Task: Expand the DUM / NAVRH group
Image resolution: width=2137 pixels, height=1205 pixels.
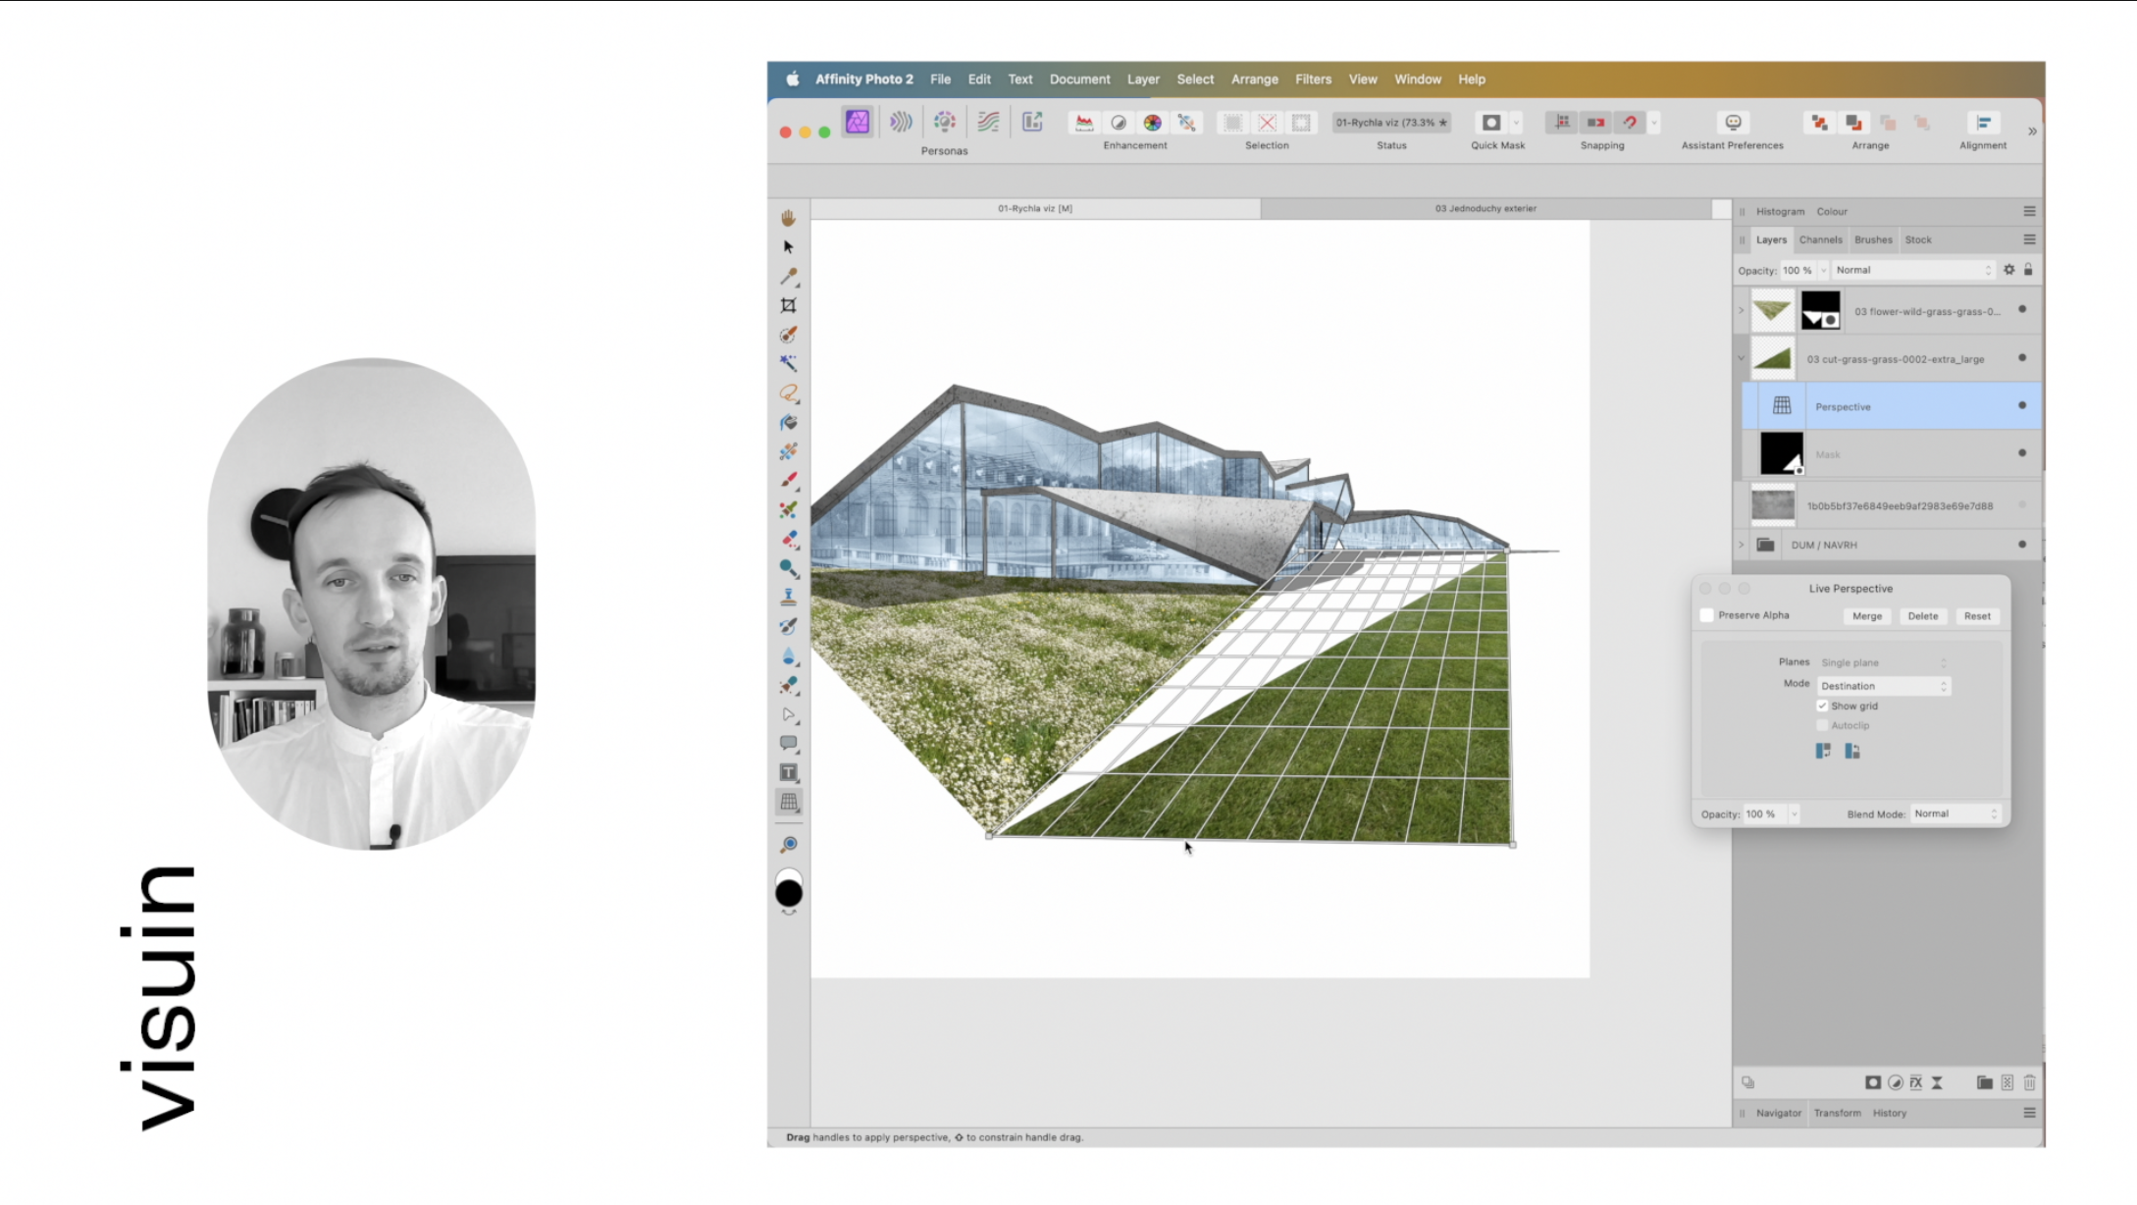Action: coord(1742,545)
